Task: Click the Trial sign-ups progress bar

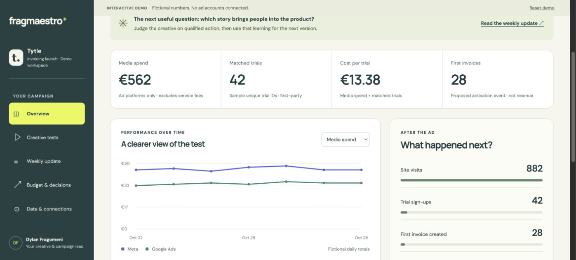Action: point(471,212)
